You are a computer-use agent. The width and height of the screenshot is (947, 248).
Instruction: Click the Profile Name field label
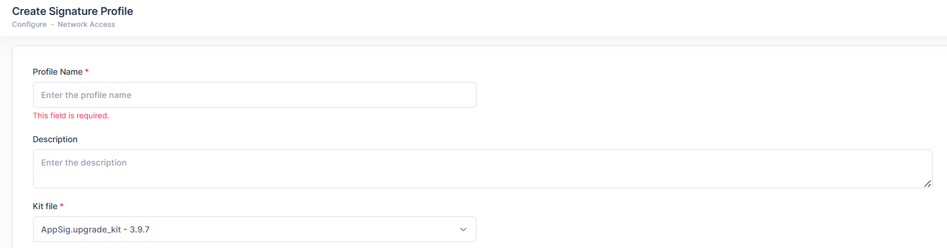pos(57,72)
